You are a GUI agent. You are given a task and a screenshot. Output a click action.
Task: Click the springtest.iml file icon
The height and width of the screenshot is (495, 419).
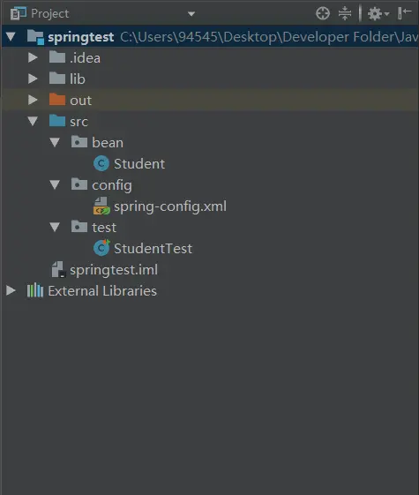coord(58,269)
